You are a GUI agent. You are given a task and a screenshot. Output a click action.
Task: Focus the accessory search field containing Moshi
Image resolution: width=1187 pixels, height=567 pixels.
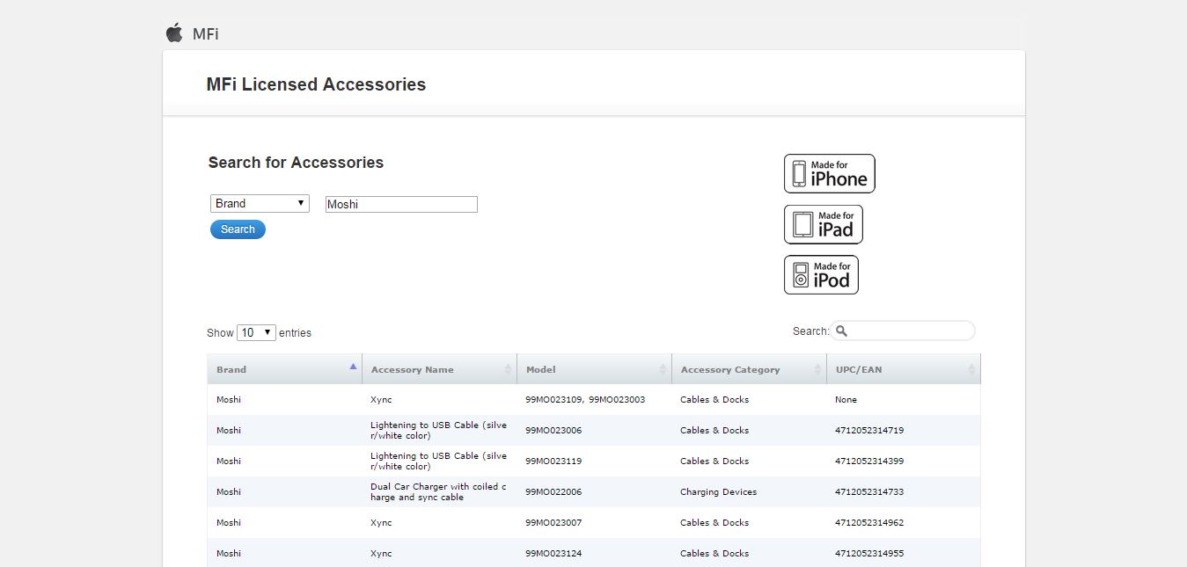(x=401, y=204)
